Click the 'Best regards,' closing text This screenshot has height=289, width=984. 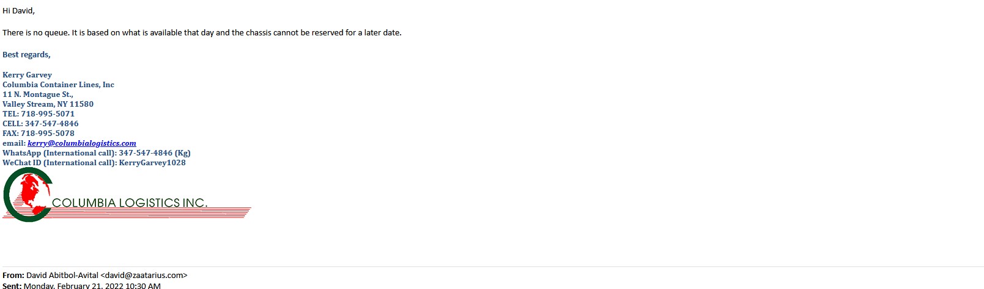pos(26,55)
